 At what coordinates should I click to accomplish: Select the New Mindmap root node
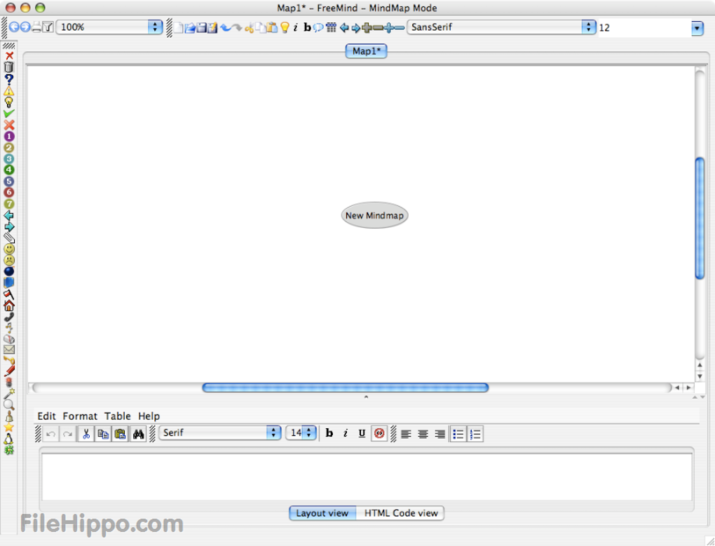click(x=374, y=216)
